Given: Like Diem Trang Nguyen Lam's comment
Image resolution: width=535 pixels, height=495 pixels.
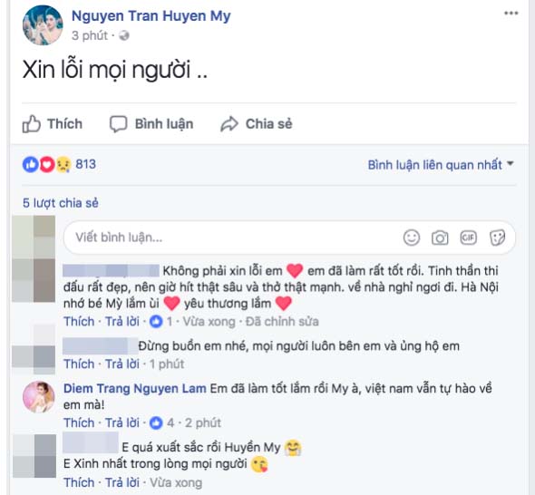Looking at the screenshot, I should coord(79,422).
